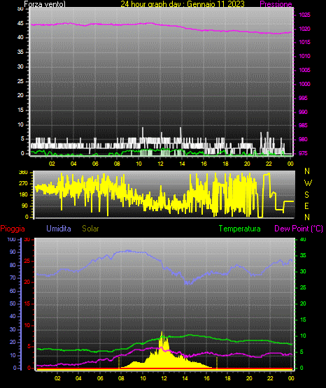Click the 16 hour tick on the bottom graph

click(x=206, y=378)
